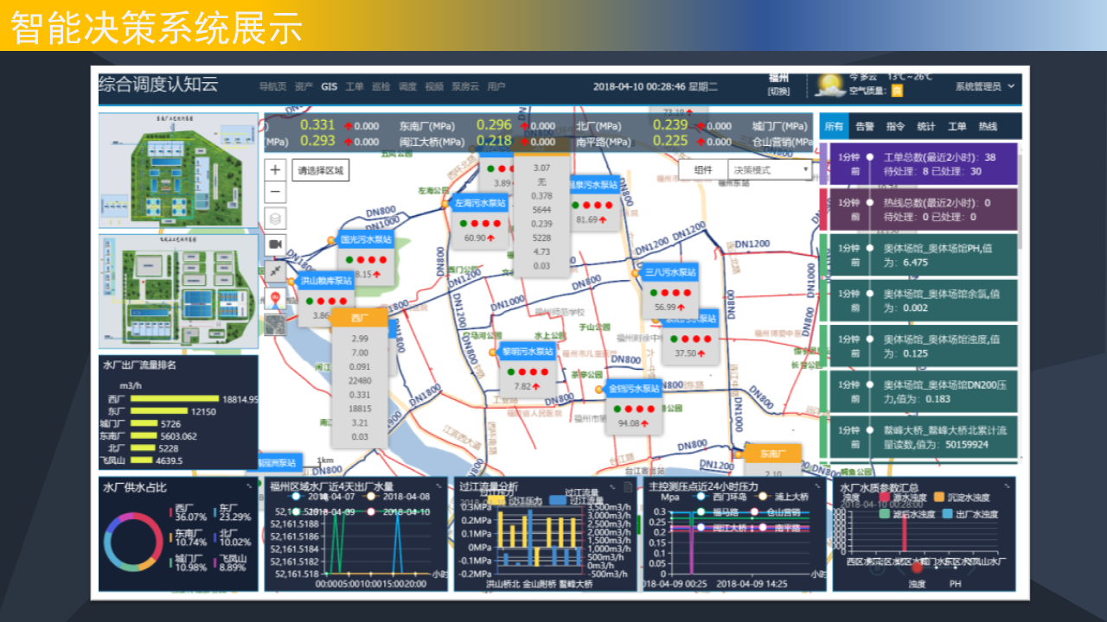Image resolution: width=1107 pixels, height=622 pixels.
Task: Open the map layers stack icon
Action: tap(276, 219)
